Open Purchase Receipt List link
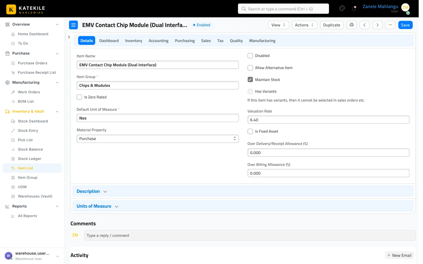 point(37,73)
